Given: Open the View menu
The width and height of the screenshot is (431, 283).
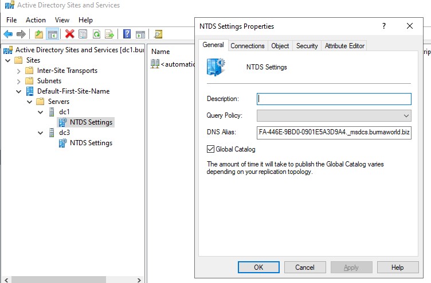Looking at the screenshot, I should pyautogui.click(x=62, y=20).
